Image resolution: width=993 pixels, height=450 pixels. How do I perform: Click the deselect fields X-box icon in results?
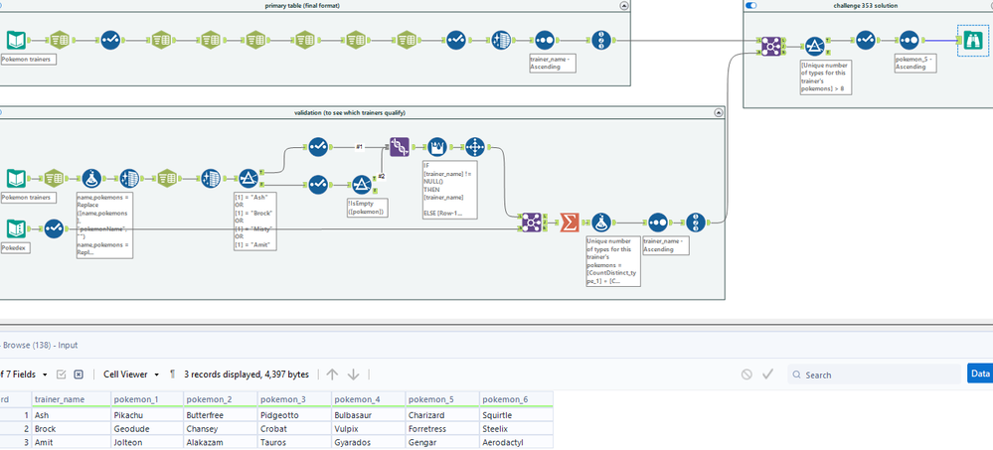tap(79, 375)
